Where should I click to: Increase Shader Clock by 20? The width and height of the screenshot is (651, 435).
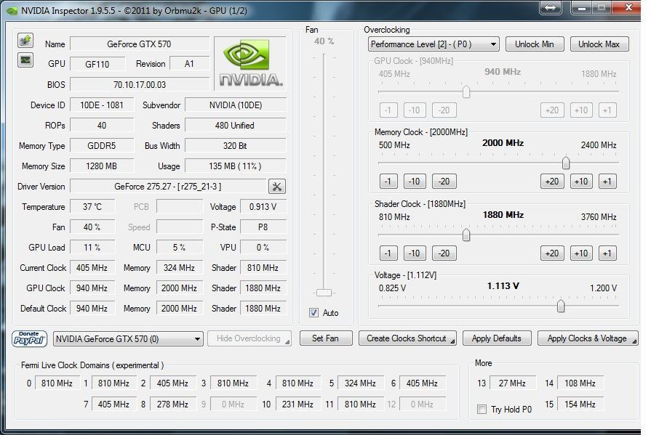[552, 253]
